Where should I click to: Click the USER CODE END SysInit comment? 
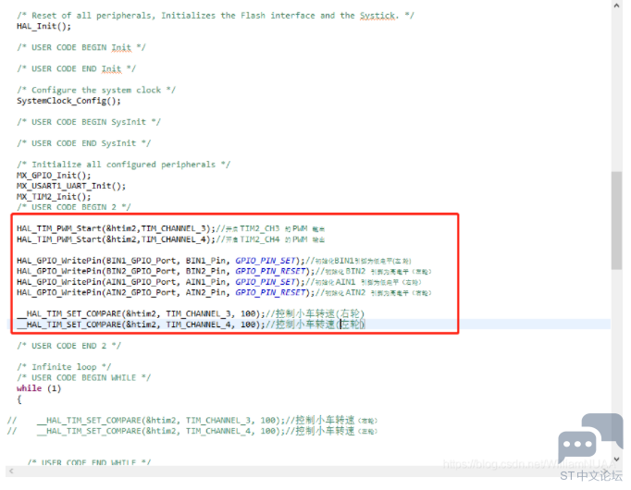[x=83, y=143]
